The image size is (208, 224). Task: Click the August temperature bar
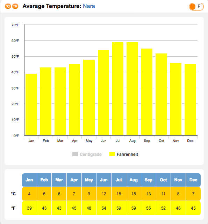[132, 88]
